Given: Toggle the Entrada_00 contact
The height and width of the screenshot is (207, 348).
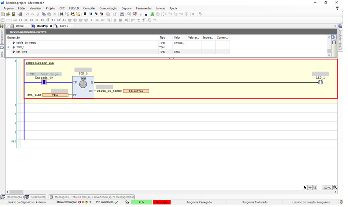Looking at the screenshot, I should pyautogui.click(x=44, y=82).
